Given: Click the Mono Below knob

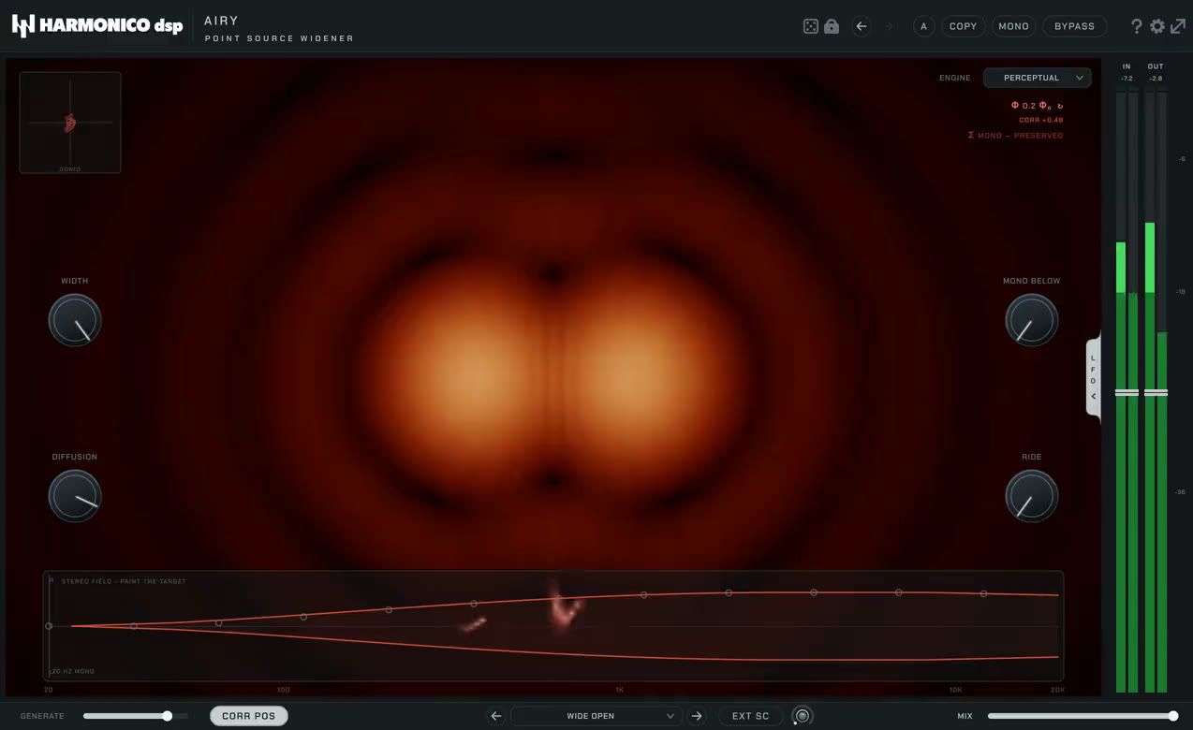Looking at the screenshot, I should point(1031,320).
